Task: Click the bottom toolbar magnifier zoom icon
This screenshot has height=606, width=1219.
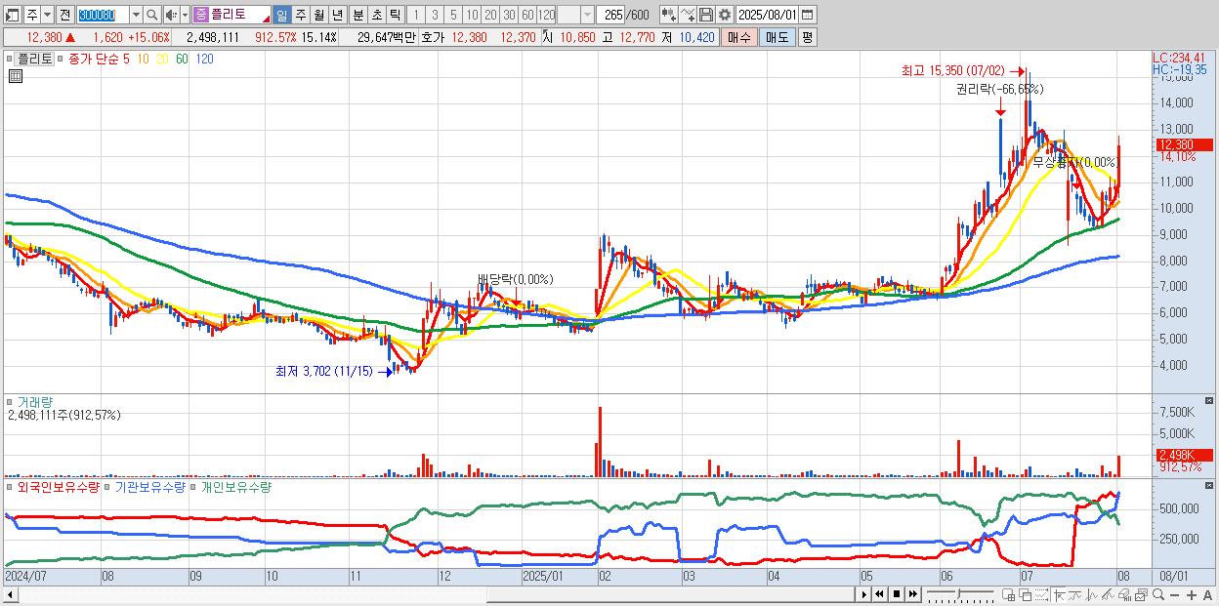Action: pos(1158,594)
